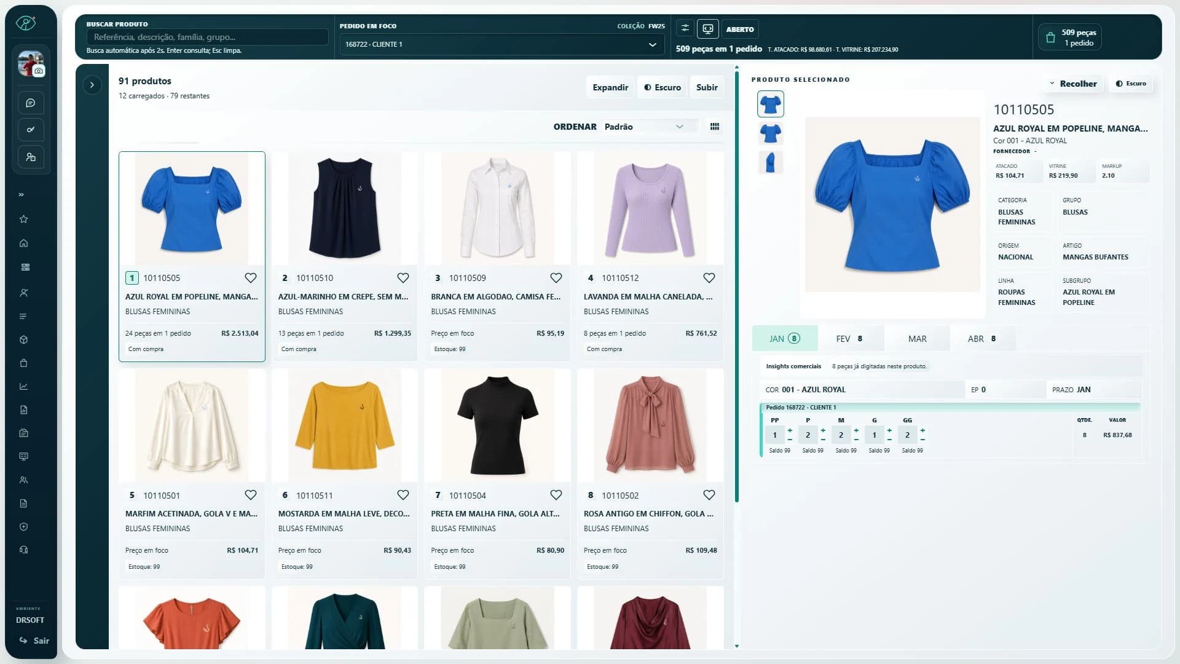Open the chat bubble icon in the sidebar
The width and height of the screenshot is (1180, 664).
tap(31, 103)
